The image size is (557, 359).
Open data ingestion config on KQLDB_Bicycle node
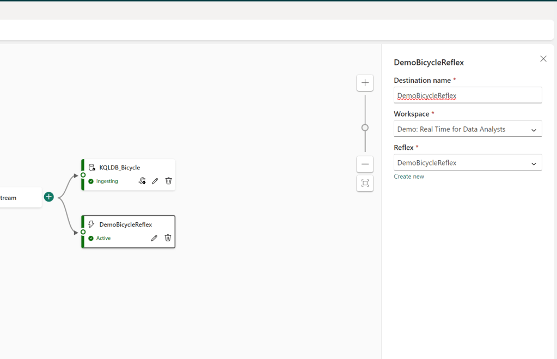[x=142, y=181]
